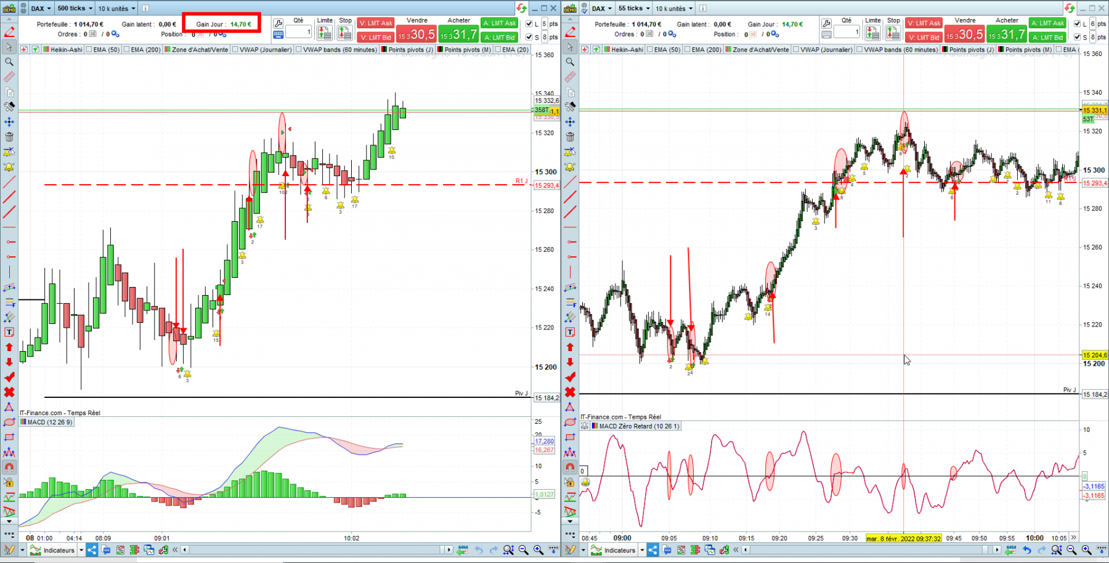Enable EMA (50) checkbox in right window
Viewport: 1109px width, 563px height.
[650, 49]
